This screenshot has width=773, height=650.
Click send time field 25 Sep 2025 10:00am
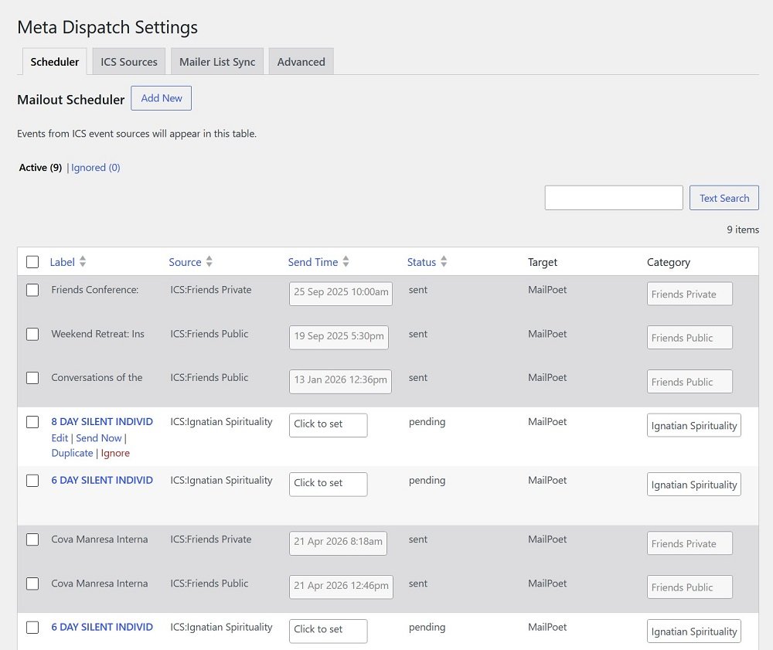coord(341,294)
